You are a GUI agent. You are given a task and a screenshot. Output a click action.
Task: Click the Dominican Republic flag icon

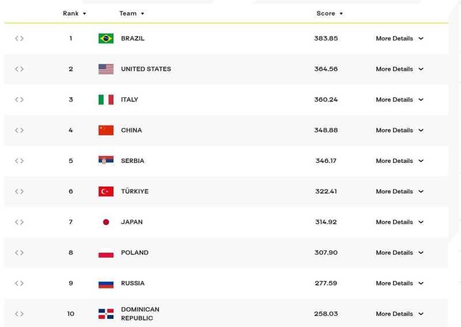pos(106,314)
